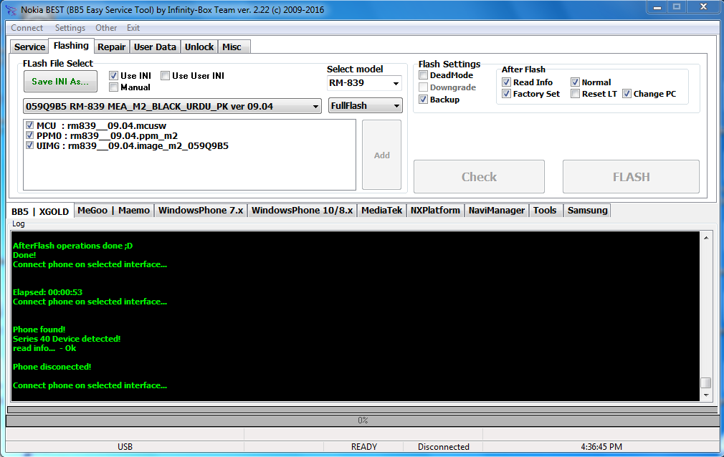Open the Settings menu
The image size is (724, 457).
click(70, 28)
